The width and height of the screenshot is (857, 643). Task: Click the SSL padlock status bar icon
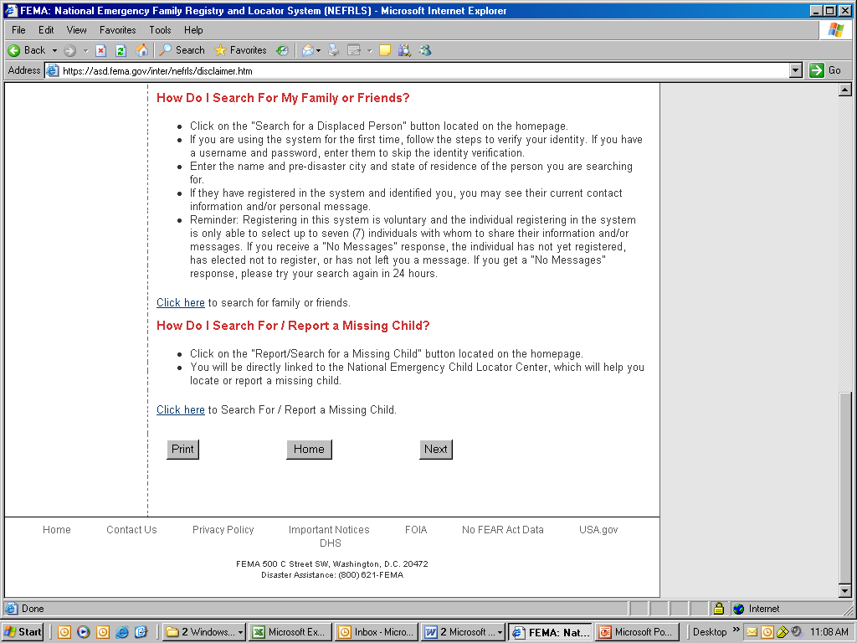[x=719, y=609]
